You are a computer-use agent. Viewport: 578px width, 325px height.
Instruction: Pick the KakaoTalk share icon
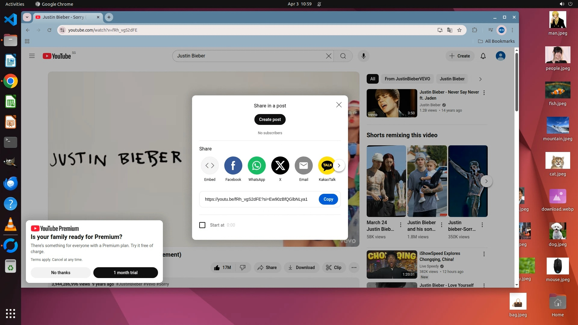(x=326, y=166)
